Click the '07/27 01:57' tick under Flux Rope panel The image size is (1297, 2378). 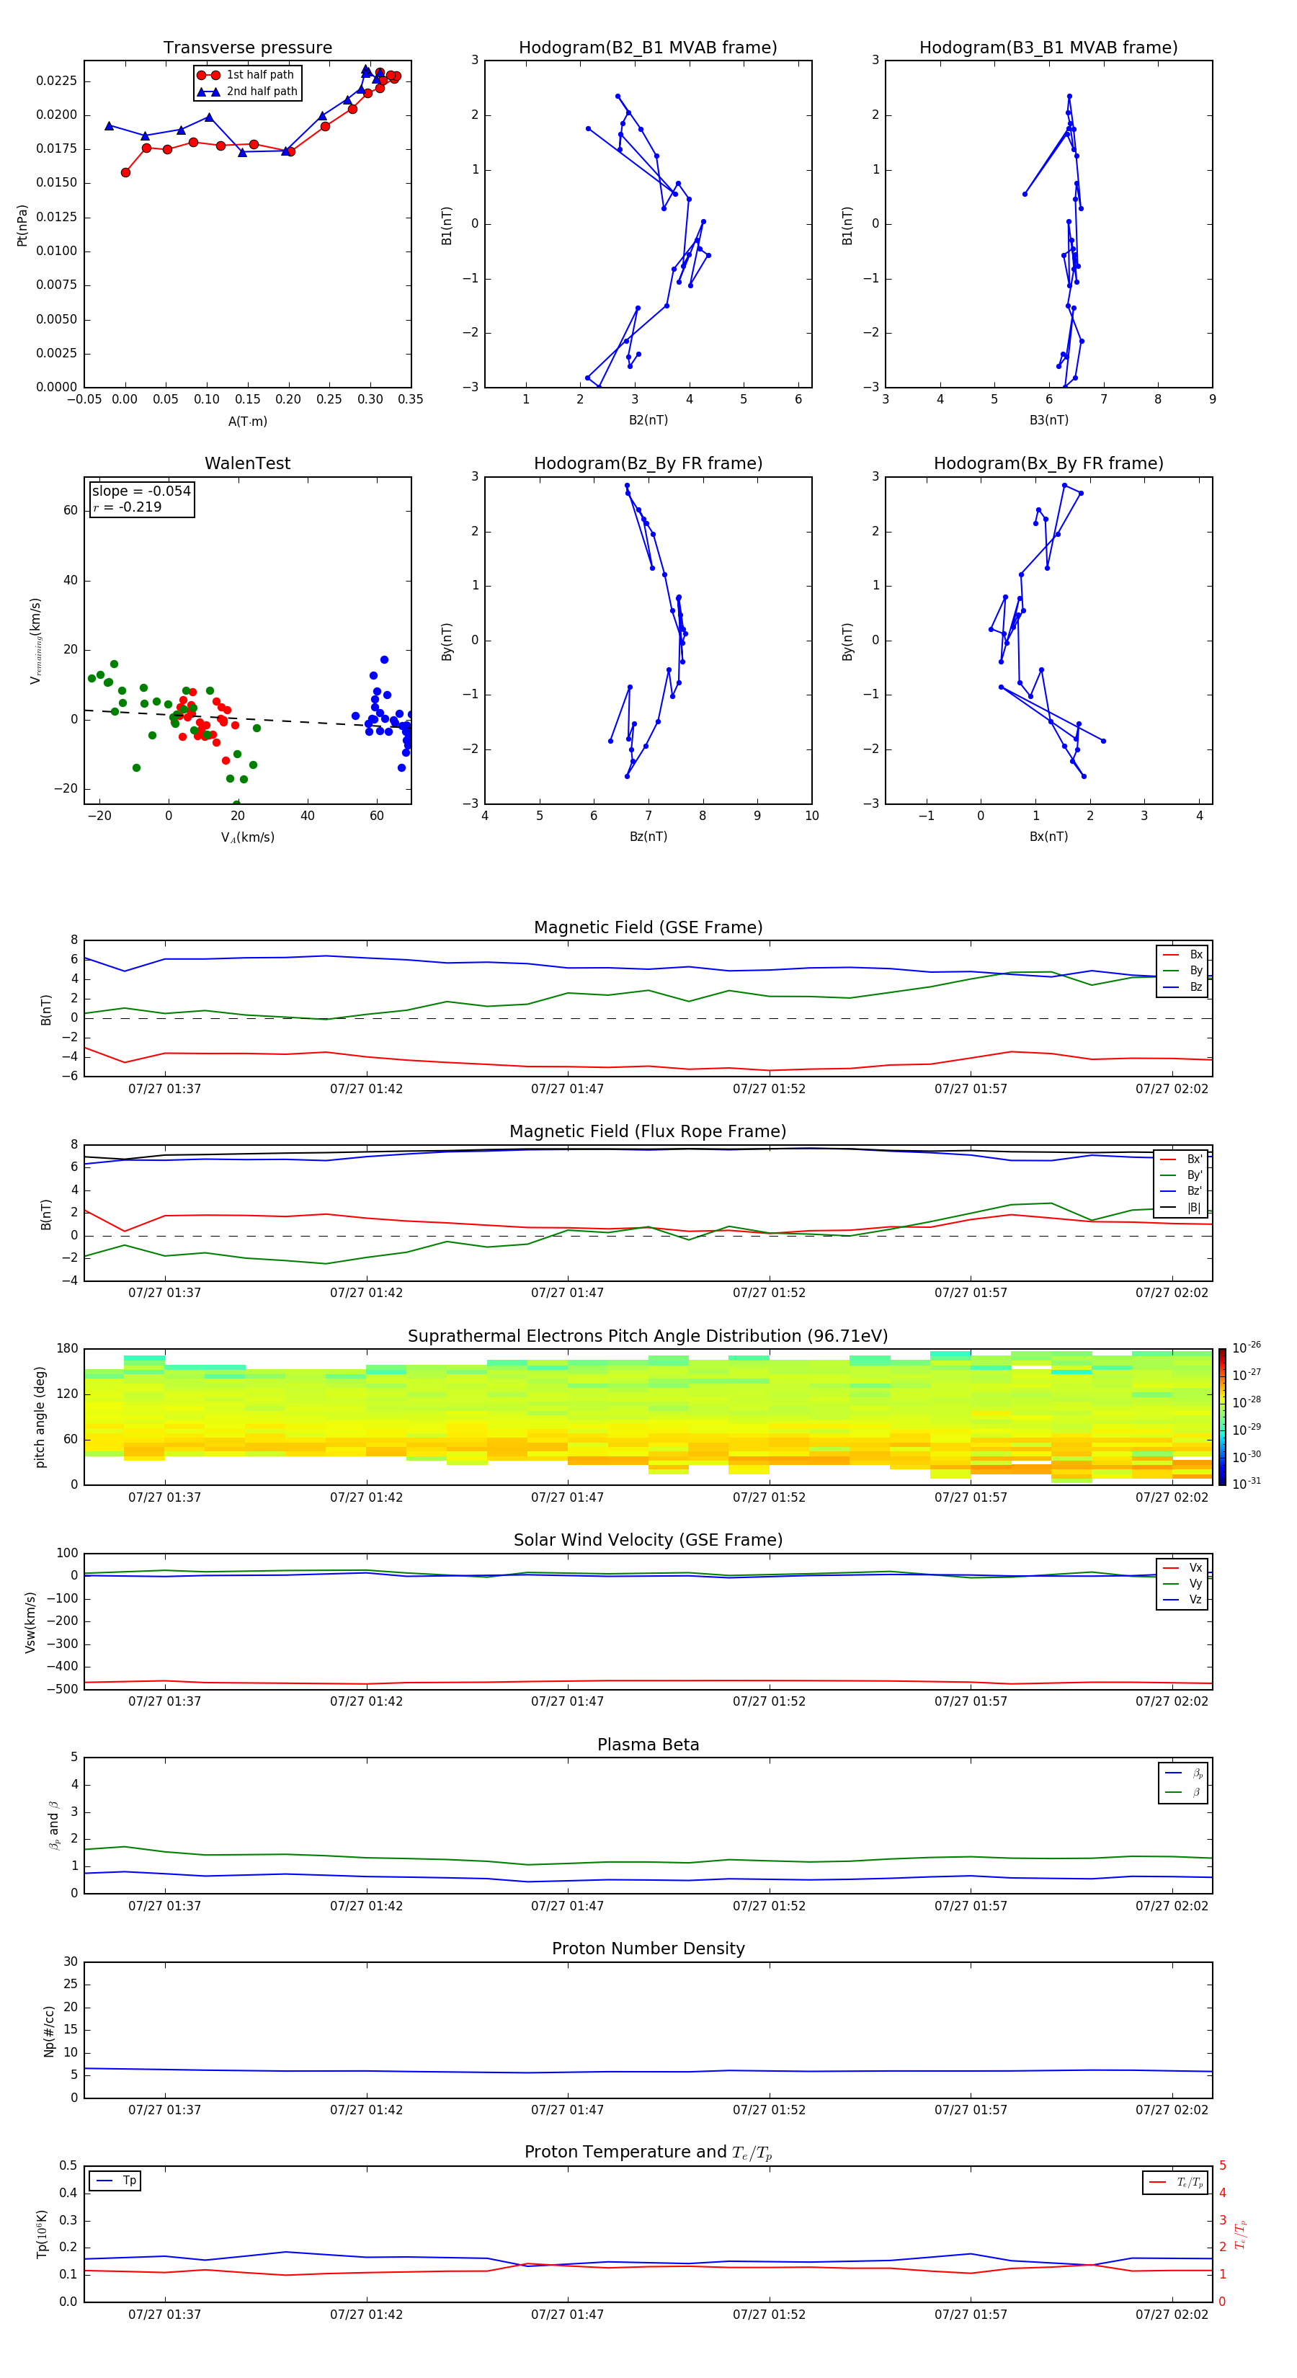970,1293
